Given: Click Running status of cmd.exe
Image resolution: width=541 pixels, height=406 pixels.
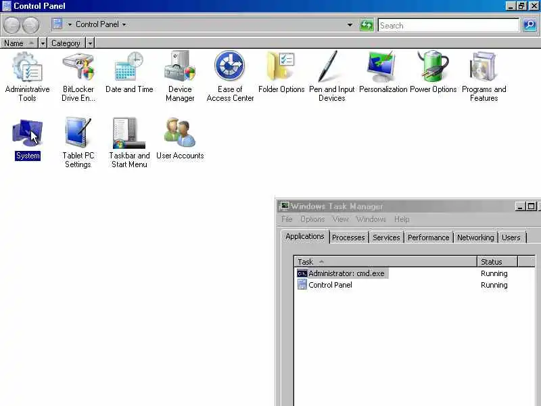Looking at the screenshot, I should [494, 273].
